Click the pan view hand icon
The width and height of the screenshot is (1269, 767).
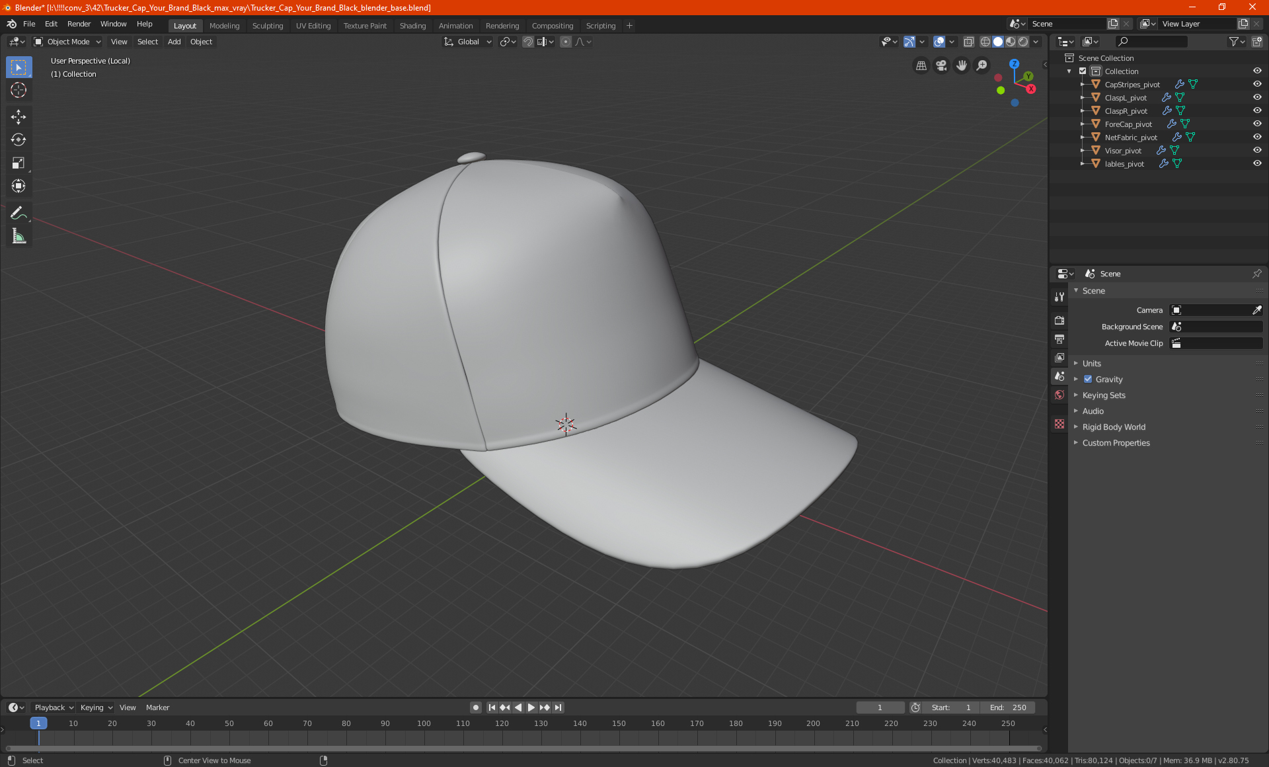(x=962, y=65)
